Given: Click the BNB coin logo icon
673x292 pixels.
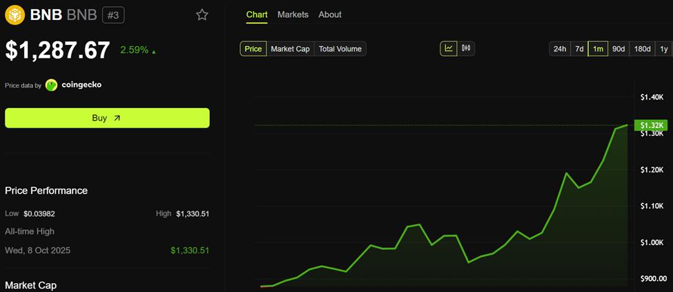Looking at the screenshot, I should 15,15.
